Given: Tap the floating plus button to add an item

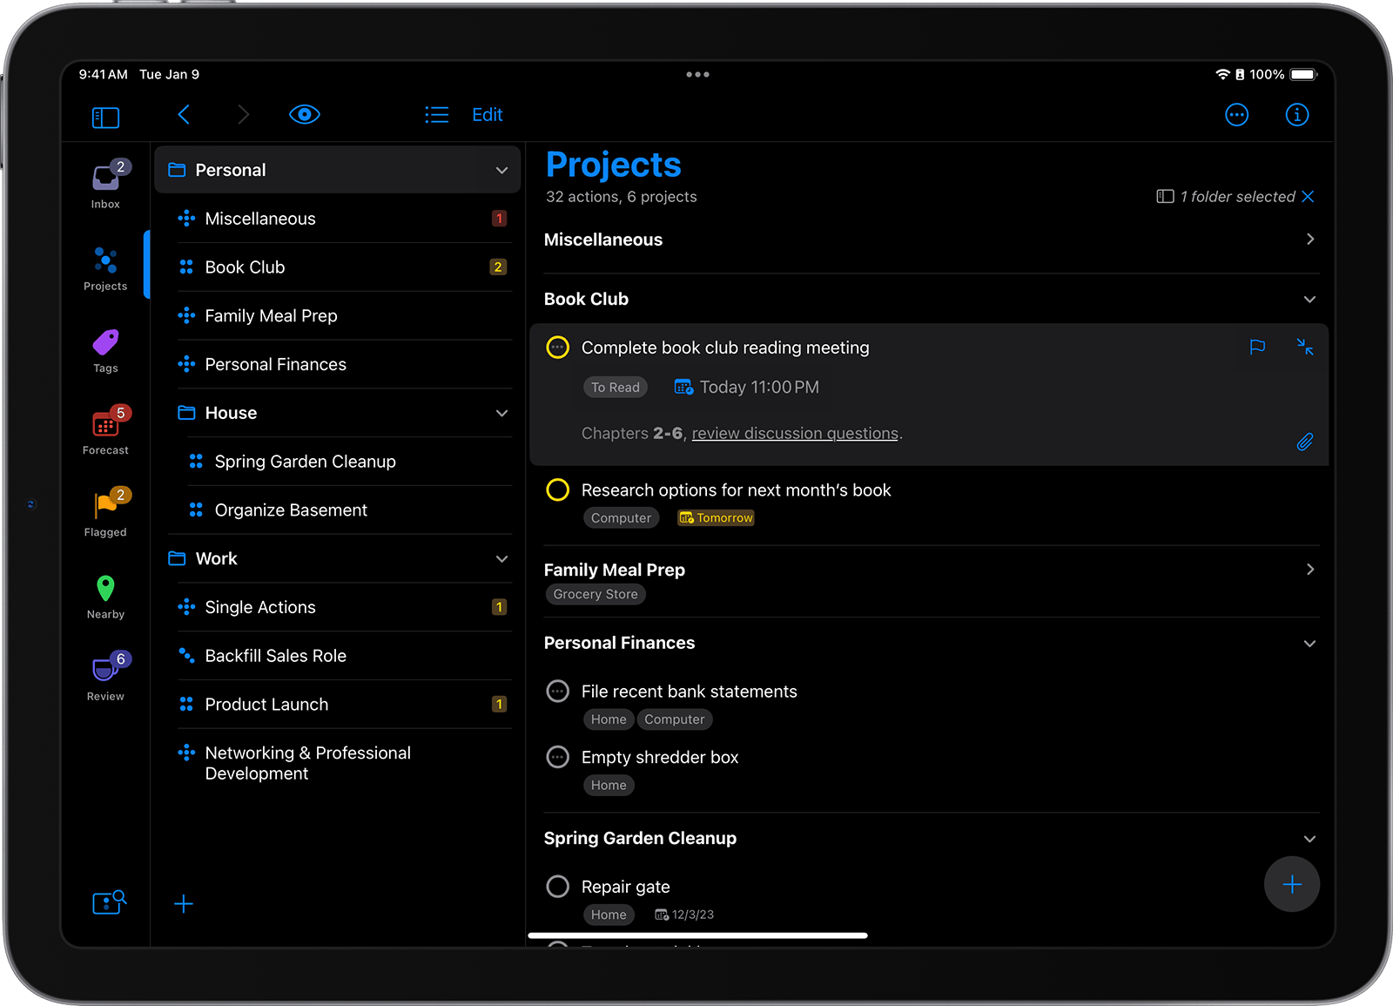Looking at the screenshot, I should point(1291,884).
